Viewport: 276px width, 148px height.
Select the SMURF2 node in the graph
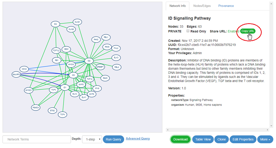(x=16, y=75)
